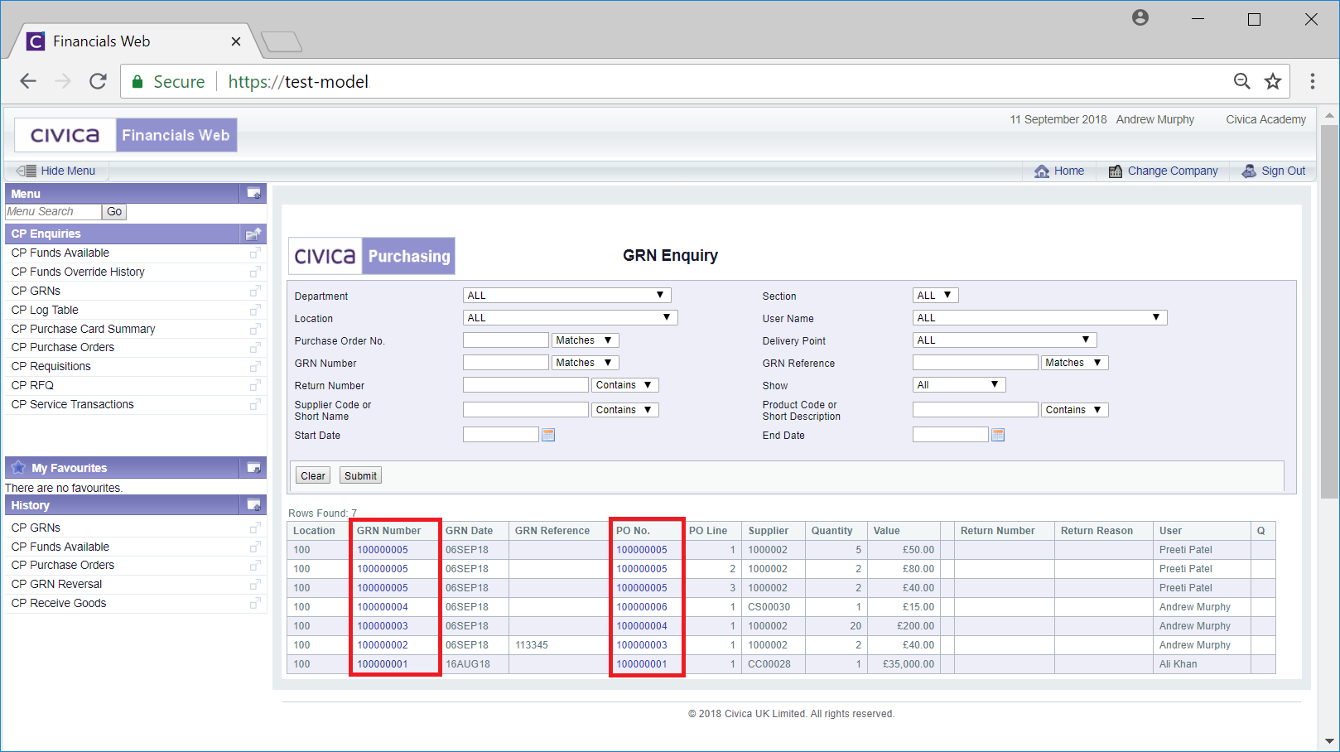
Task: Open PO No. 100000003 link
Action: 642,645
